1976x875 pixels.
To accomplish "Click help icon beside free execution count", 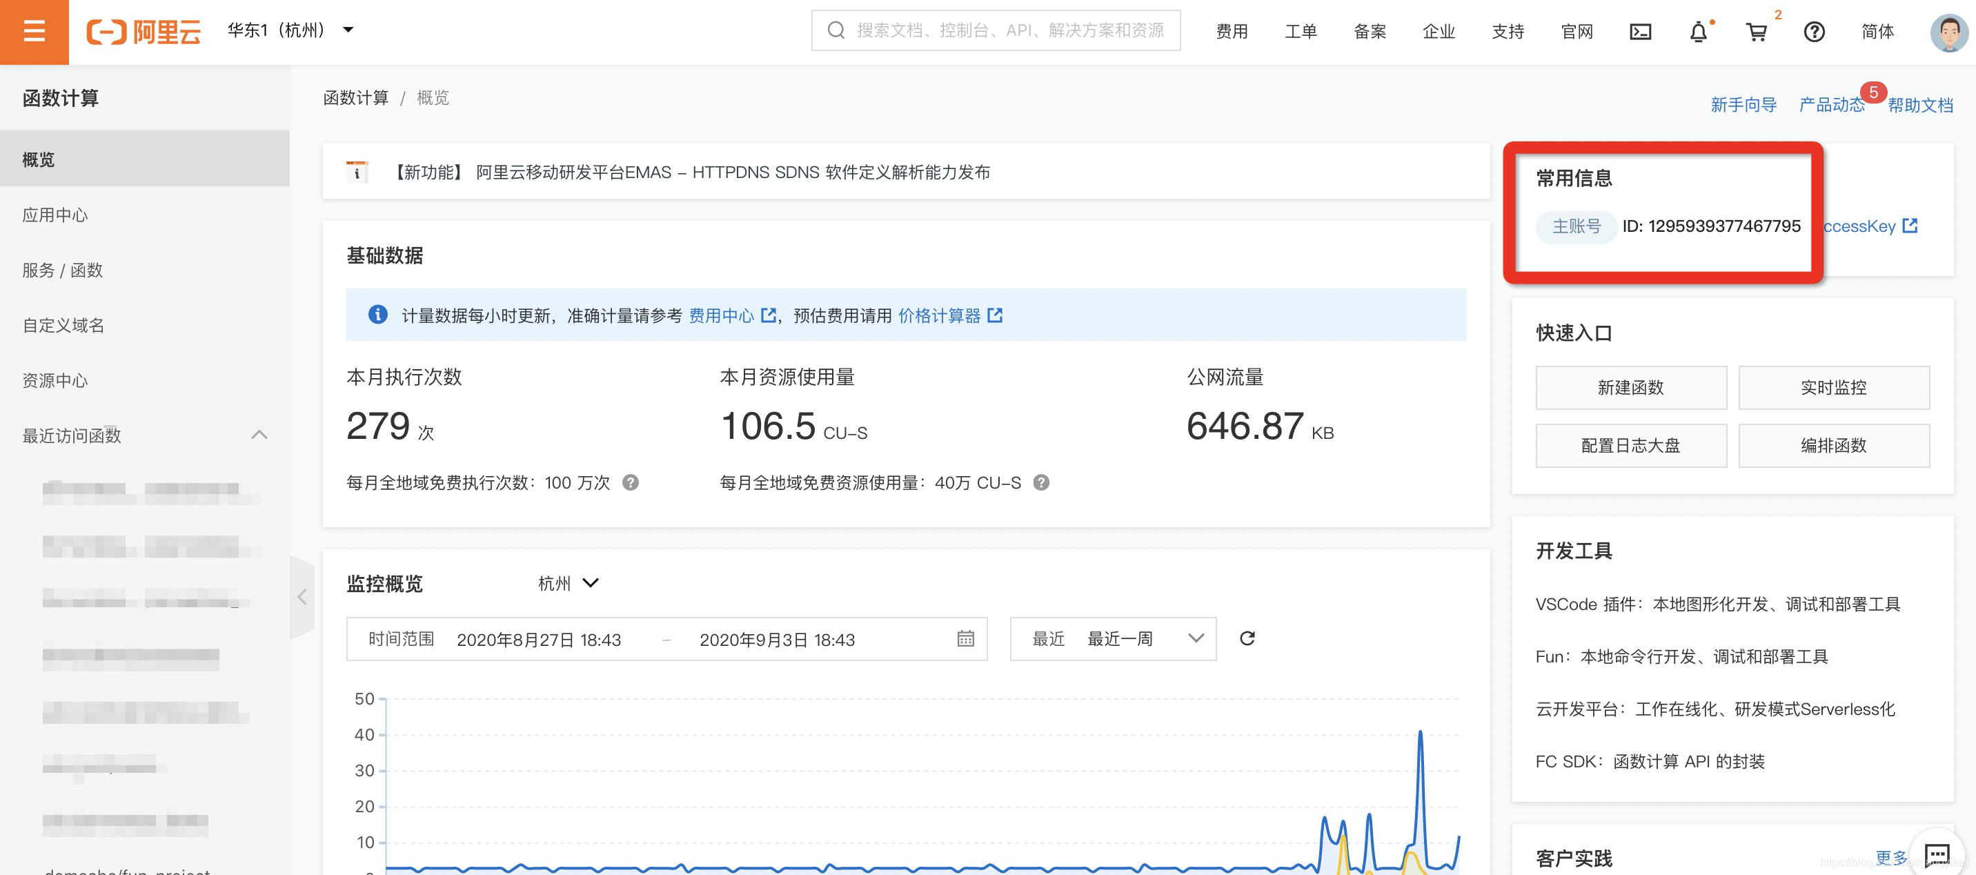I will pyautogui.click(x=630, y=483).
